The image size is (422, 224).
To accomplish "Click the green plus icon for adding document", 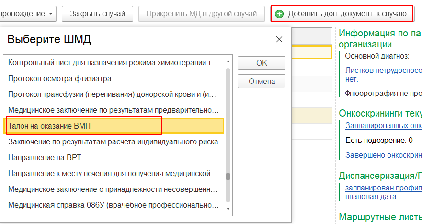I will 279,14.
